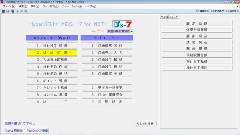The height and width of the screenshot is (135, 240).
Task: Select 3. 入金売上HT処理
Action: 52,60
